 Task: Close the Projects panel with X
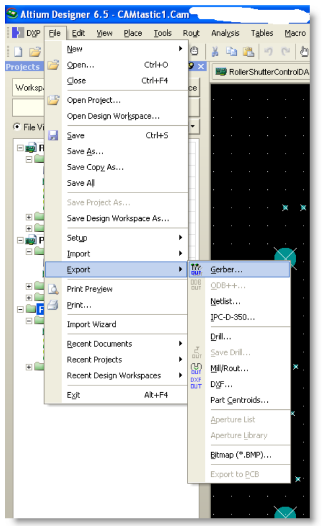click(200, 66)
